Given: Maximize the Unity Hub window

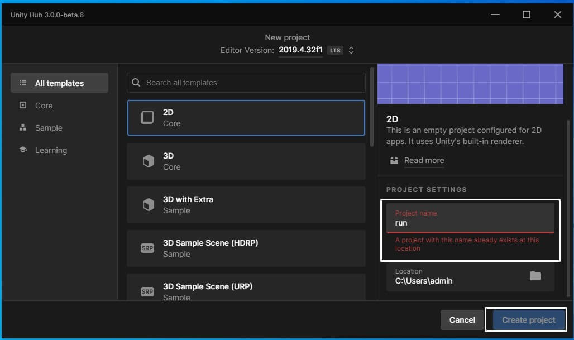Looking at the screenshot, I should (527, 15).
